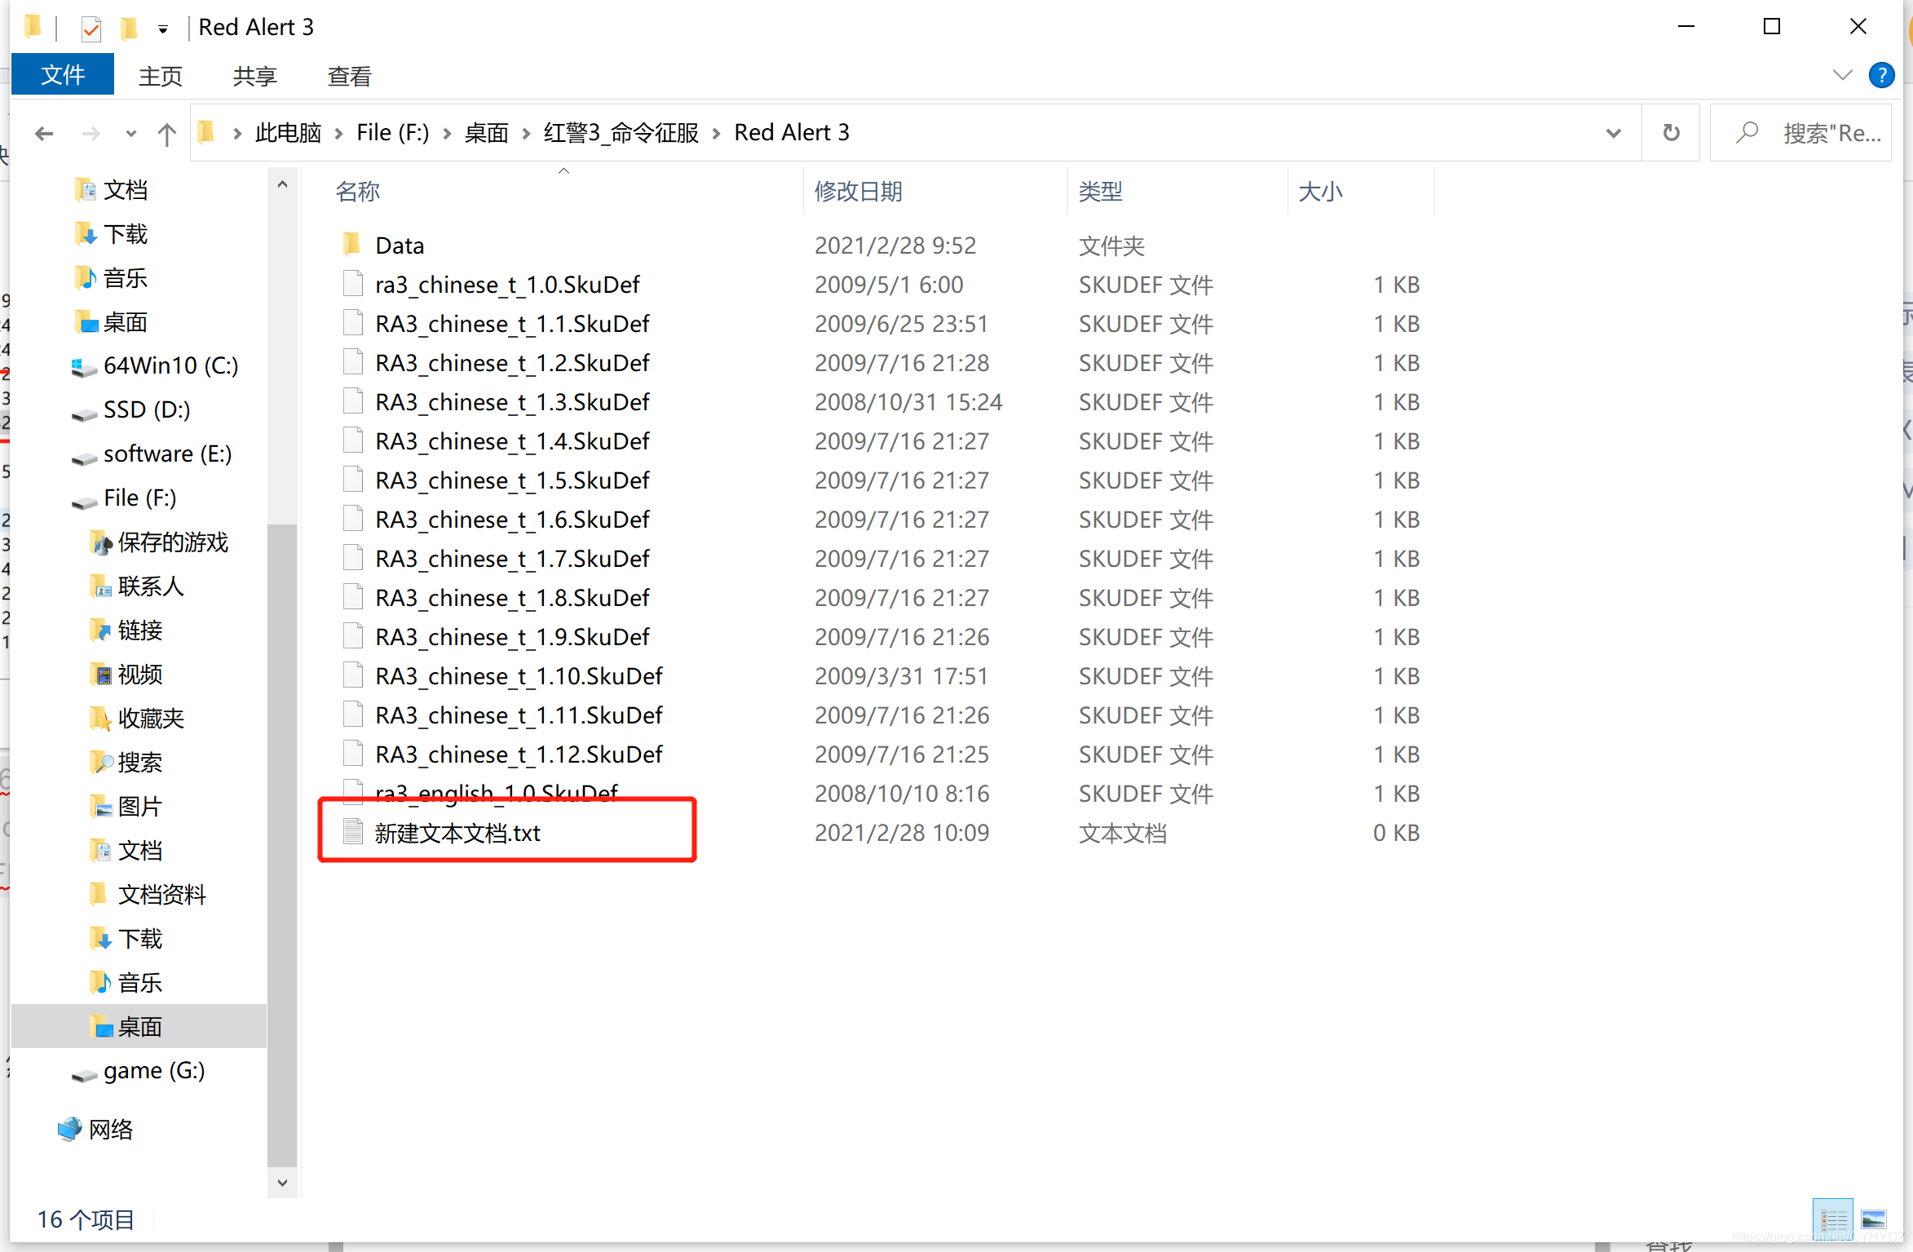Viewport: 1913px width, 1252px height.
Task: Click 此电脑 in the address breadcrumb
Action: pyautogui.click(x=288, y=132)
